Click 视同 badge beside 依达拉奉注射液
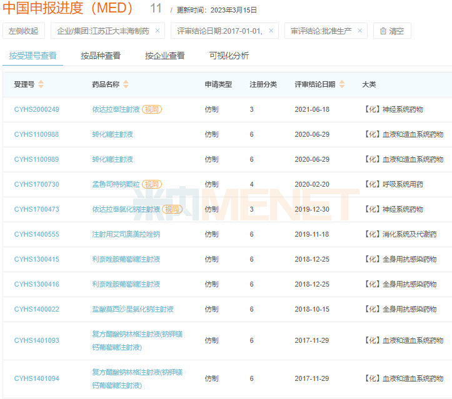 tap(152, 109)
